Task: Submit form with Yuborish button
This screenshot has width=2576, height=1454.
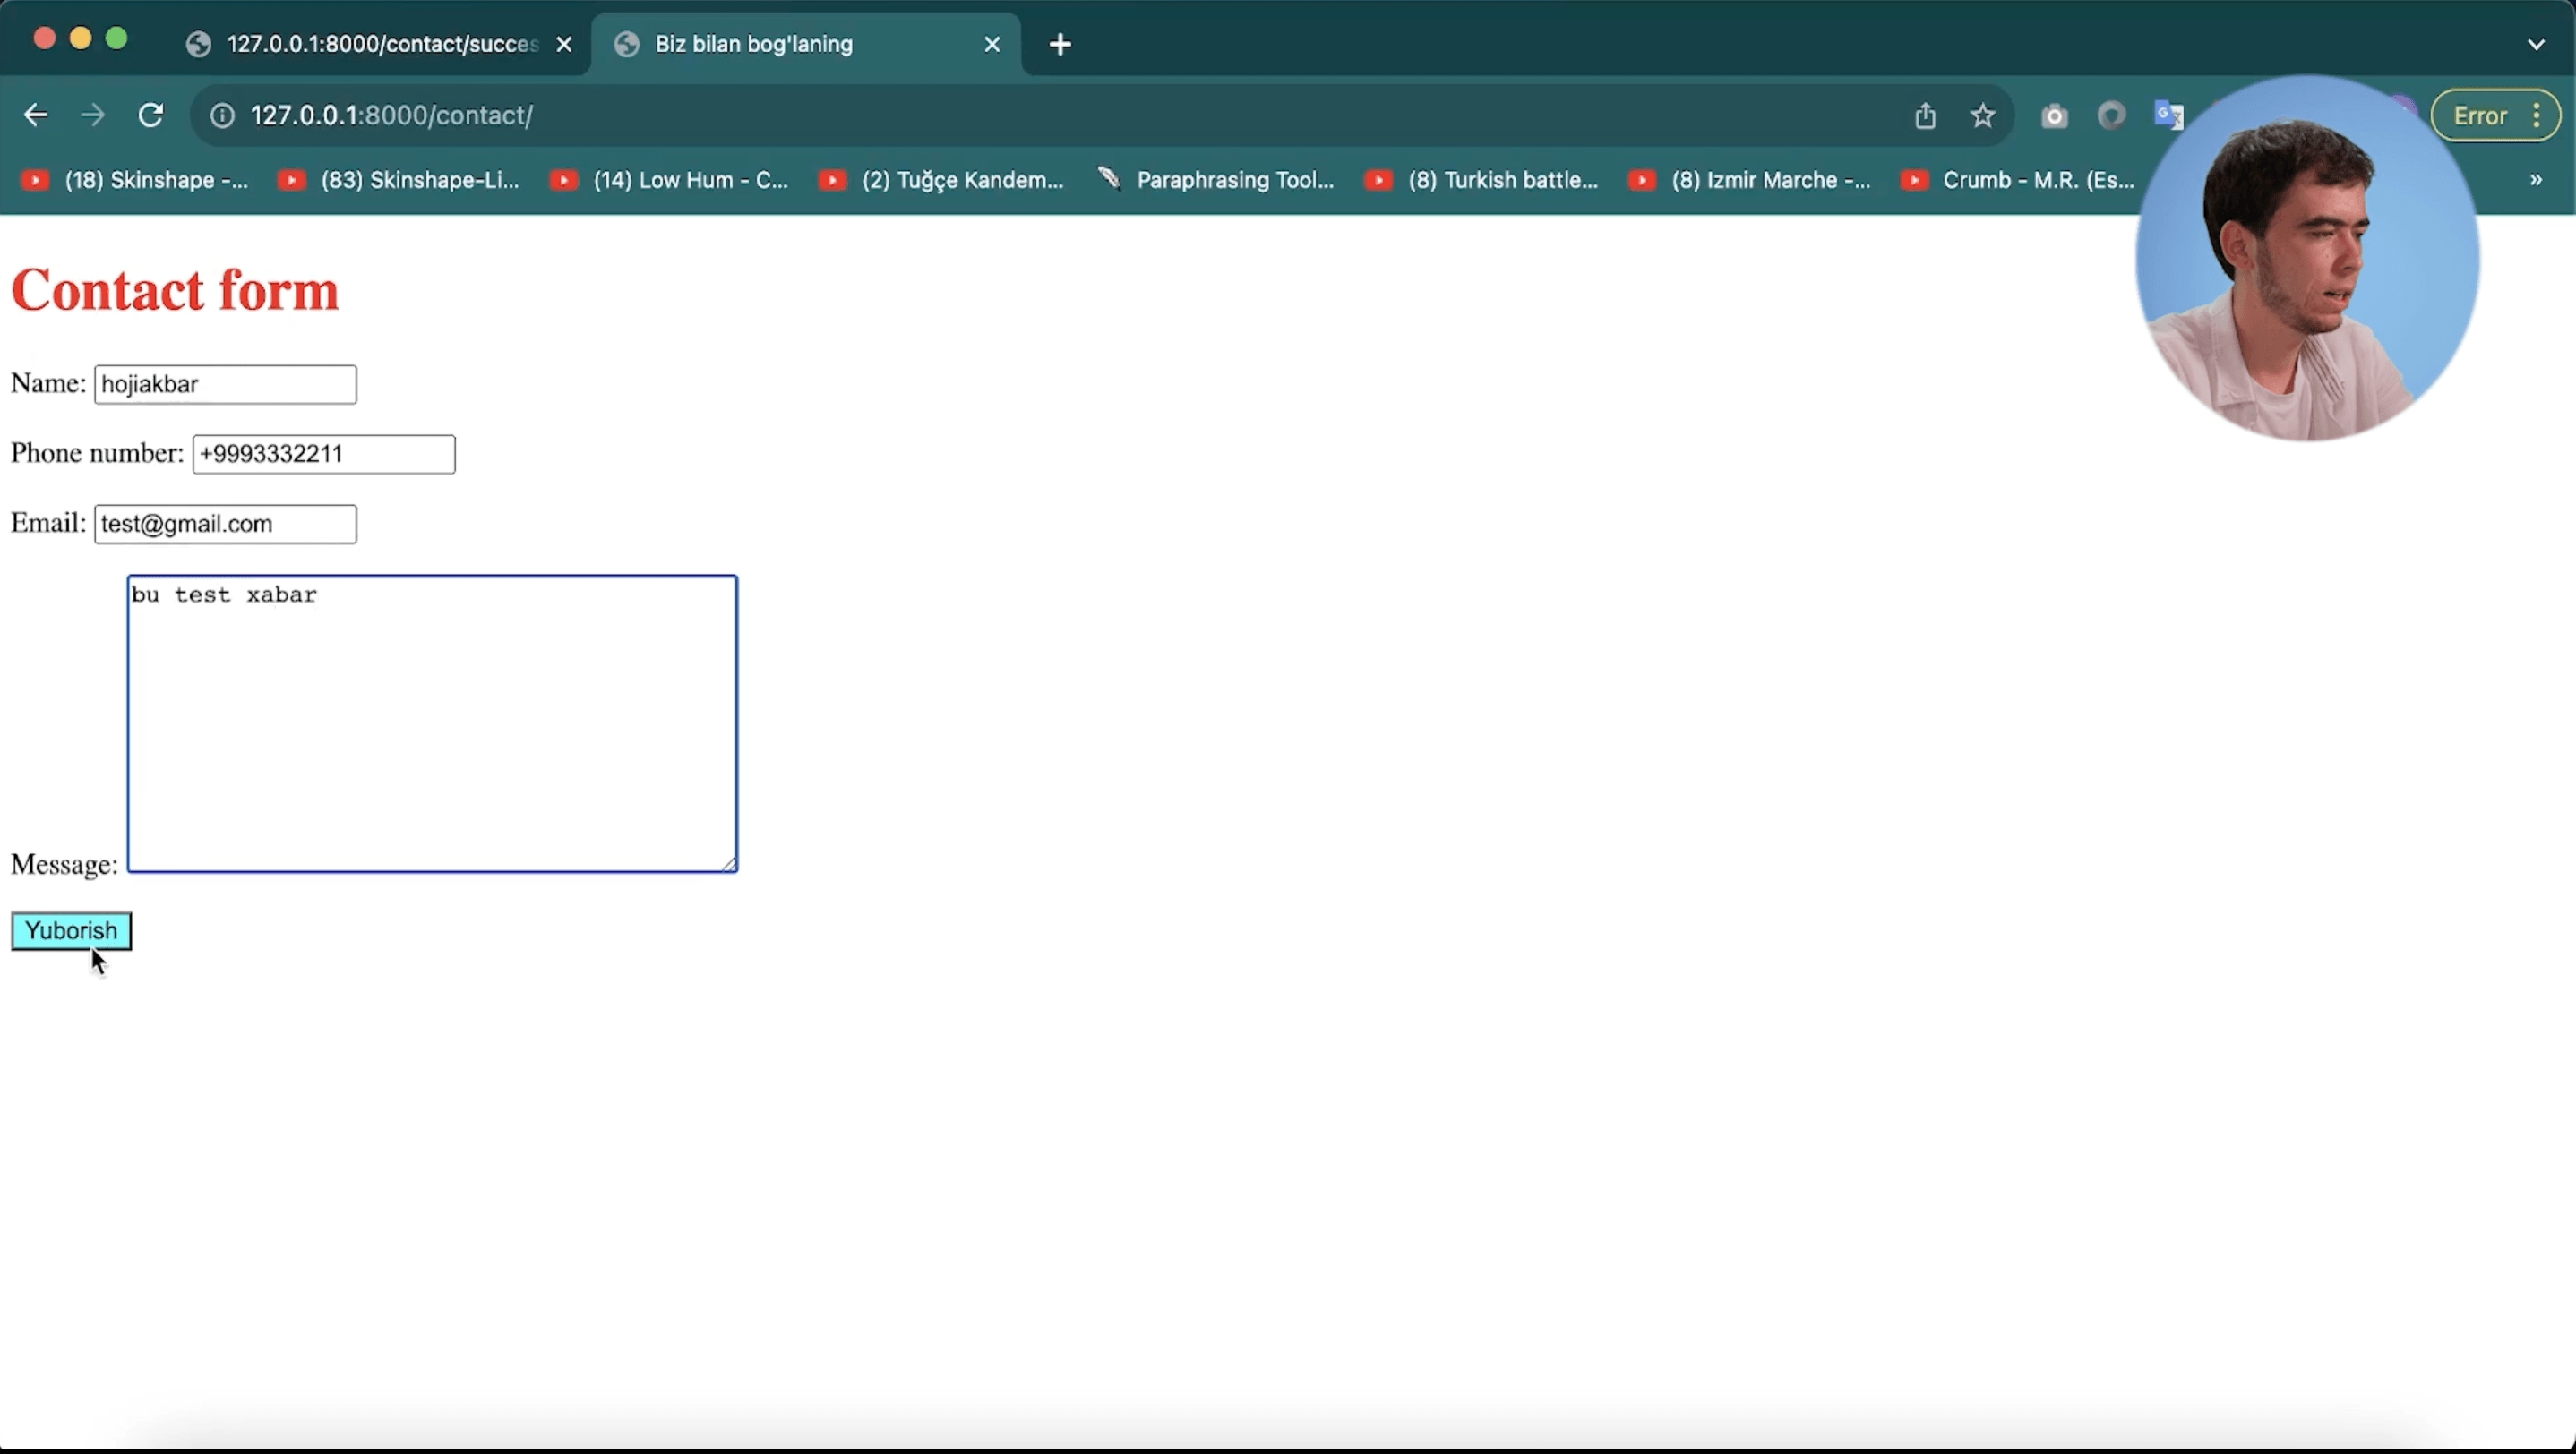Action: coord(71,930)
